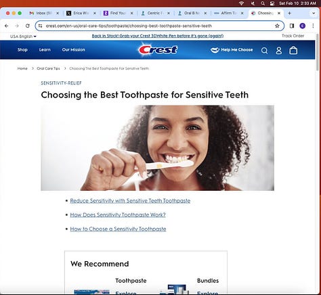The width and height of the screenshot is (321, 295).
Task: Click the browser forward arrow
Action: click(17, 26)
